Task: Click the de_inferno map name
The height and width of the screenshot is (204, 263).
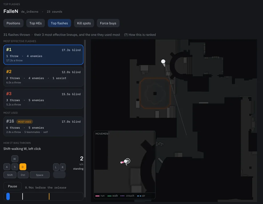Action: 30,12
